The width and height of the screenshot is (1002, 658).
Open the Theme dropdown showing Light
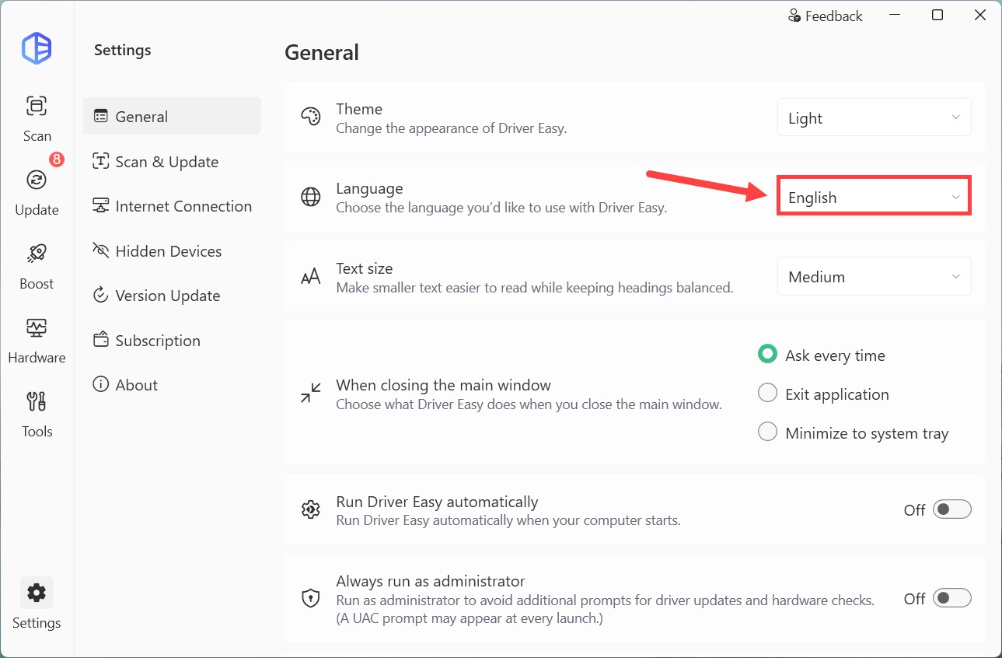click(x=874, y=118)
